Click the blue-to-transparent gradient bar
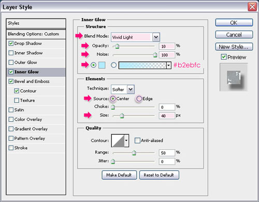The height and width of the screenshot is (202, 259). [x=142, y=65]
